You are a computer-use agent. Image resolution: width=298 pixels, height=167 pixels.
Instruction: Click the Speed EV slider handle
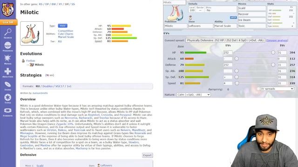pyautogui.click(x=237, y=83)
